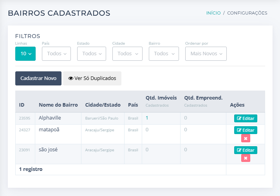Image resolution: width=280 pixels, height=196 pixels.
Task: Open the Cidade filter dropdown
Action: pyautogui.click(x=127, y=54)
